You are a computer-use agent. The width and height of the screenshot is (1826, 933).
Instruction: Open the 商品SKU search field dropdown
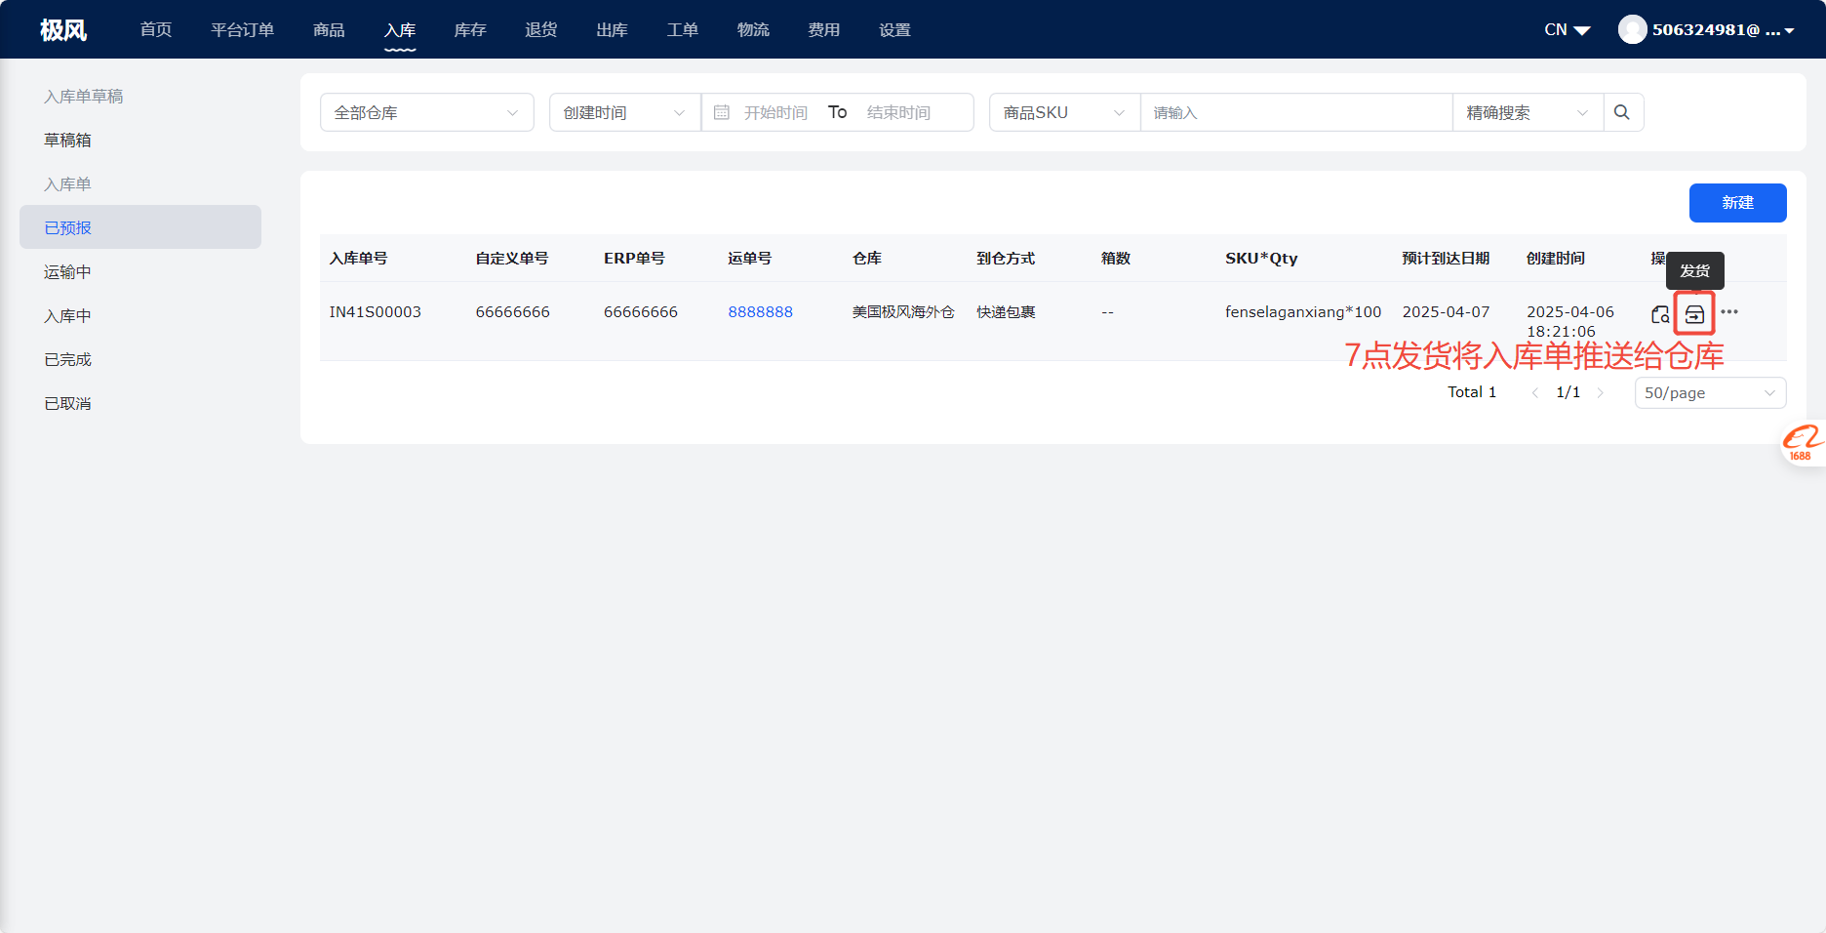pos(1063,112)
